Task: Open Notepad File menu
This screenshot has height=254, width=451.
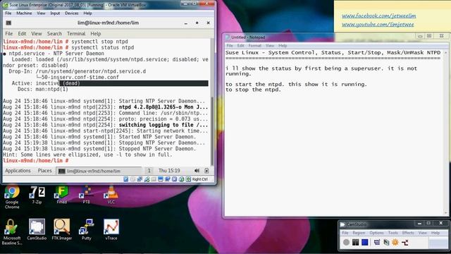Action: (x=230, y=45)
